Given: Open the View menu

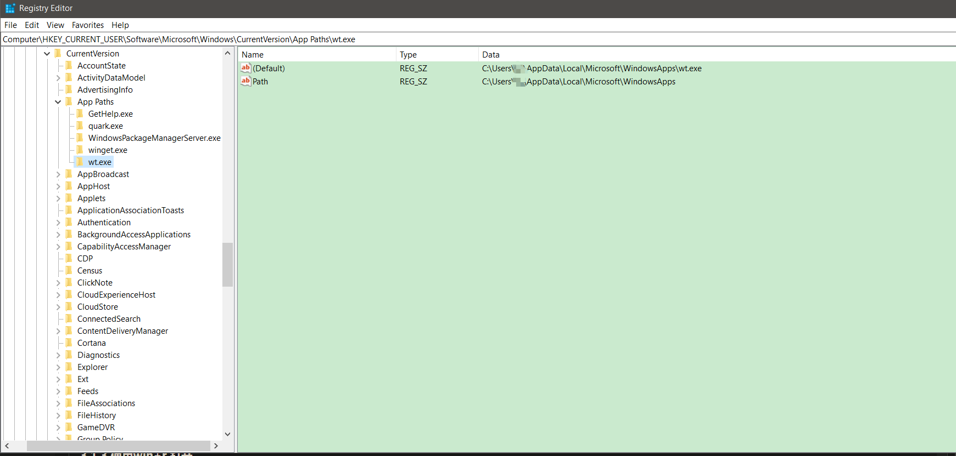Looking at the screenshot, I should click(55, 25).
